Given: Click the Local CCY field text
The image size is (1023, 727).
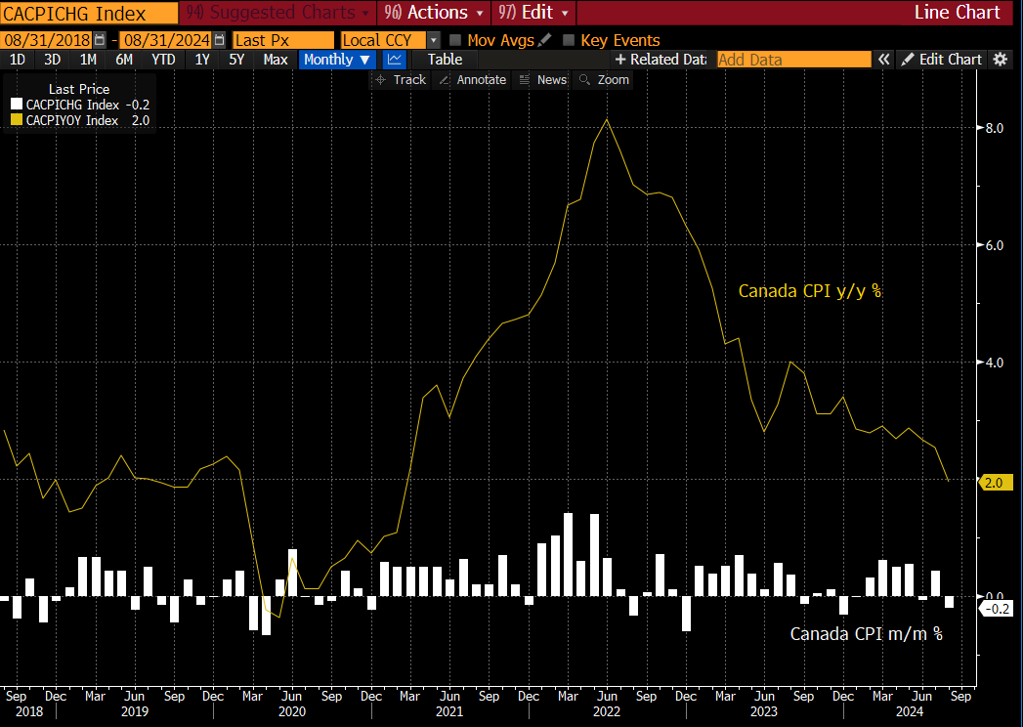Looking at the screenshot, I should click(x=377, y=40).
